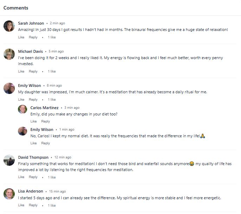Like Lisa Anderson's comment
This screenshot has height=214, width=241.
[21, 205]
